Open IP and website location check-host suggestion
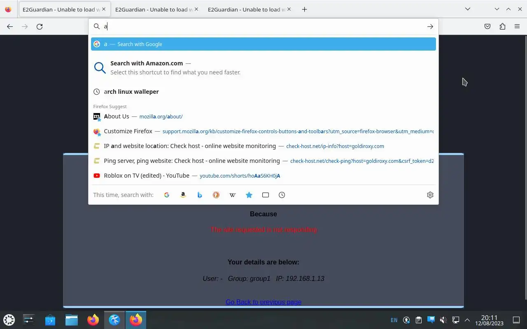The image size is (527, 329). pyautogui.click(x=263, y=146)
